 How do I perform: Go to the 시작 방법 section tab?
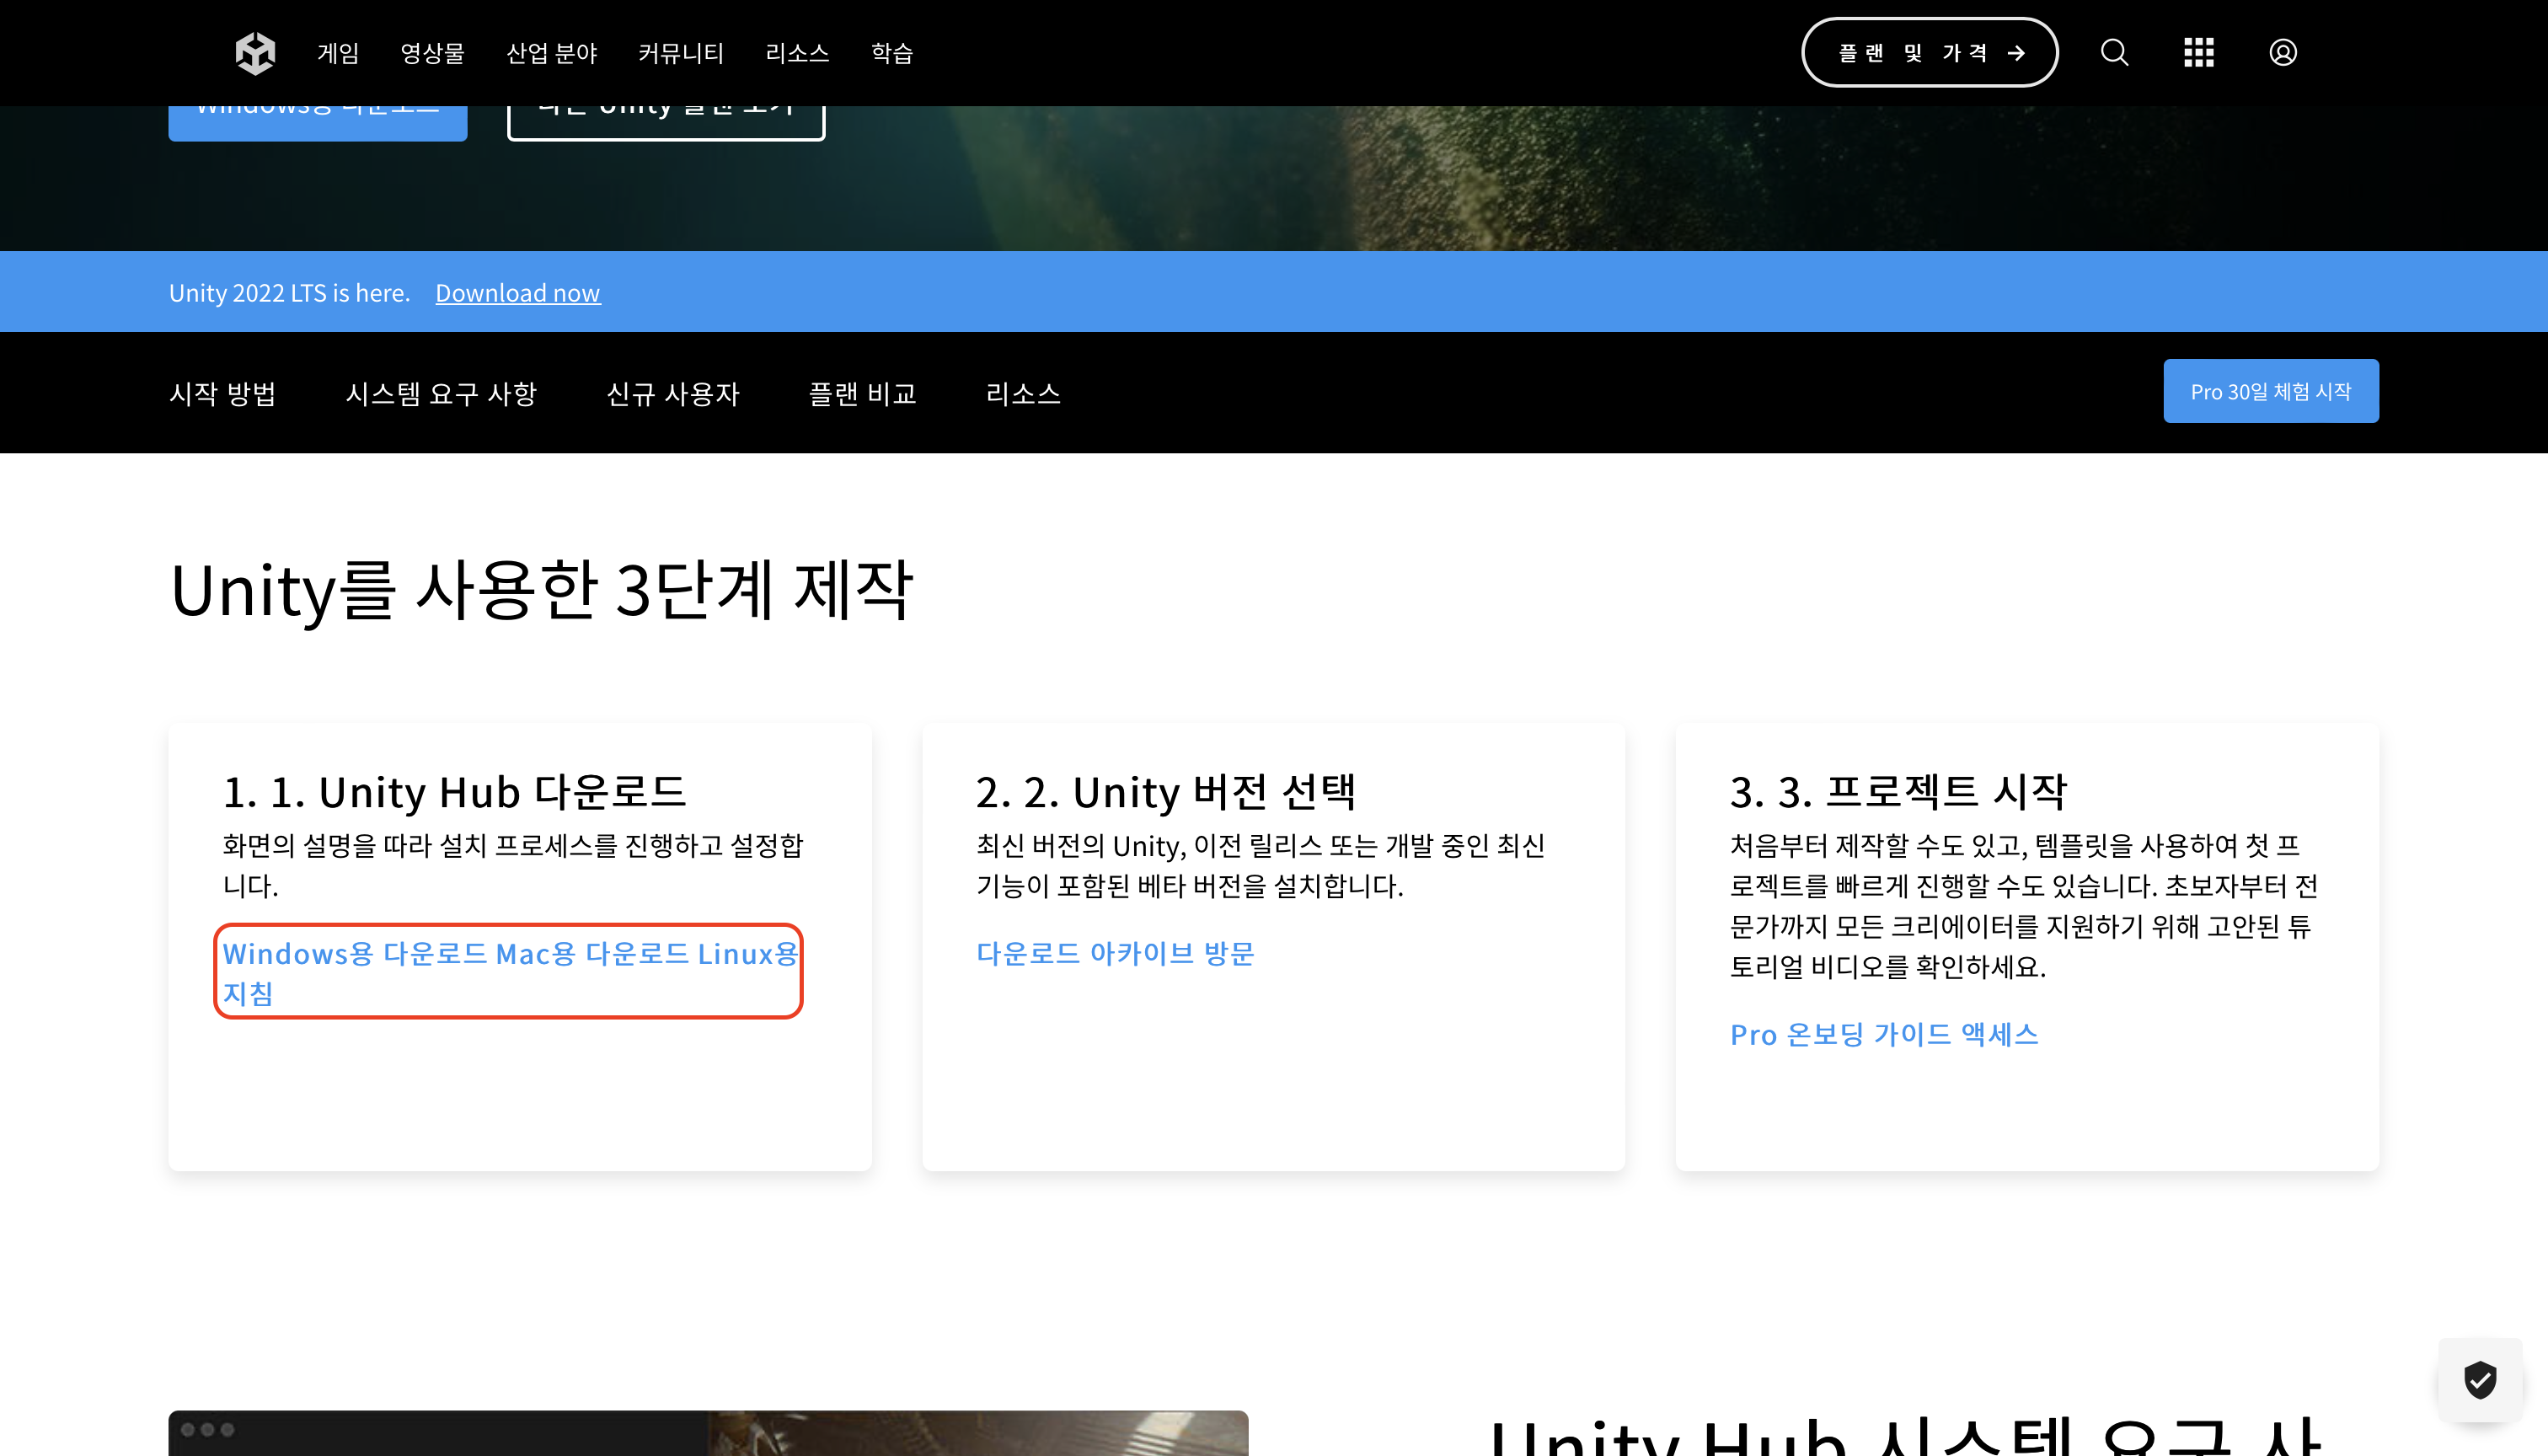coord(222,393)
